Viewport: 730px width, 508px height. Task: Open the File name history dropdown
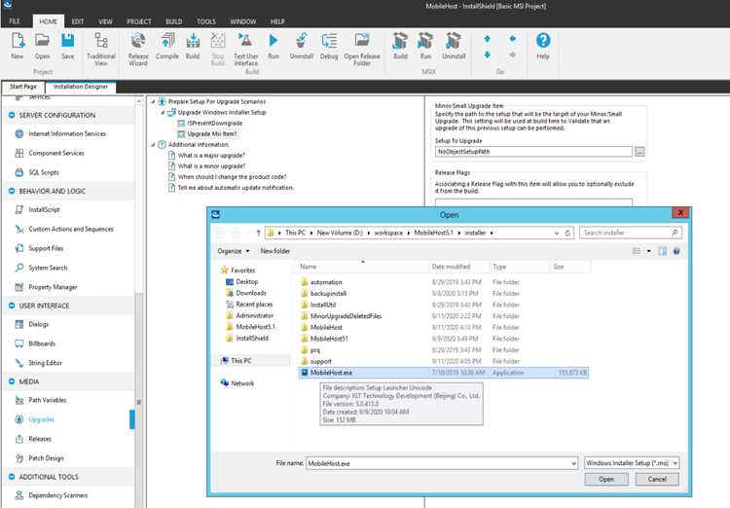573,463
